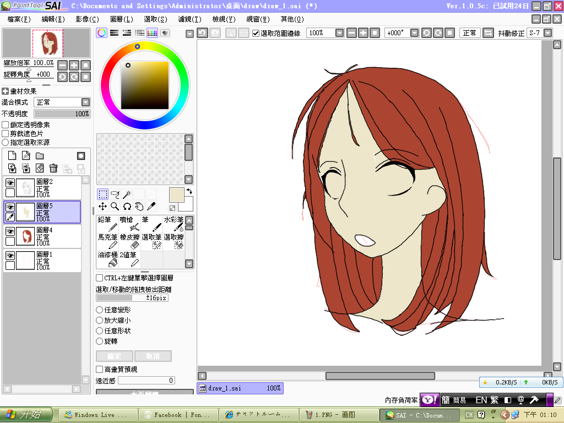This screenshot has width=564, height=423.
Task: Open the 編輯(E) menu
Action: [53, 19]
